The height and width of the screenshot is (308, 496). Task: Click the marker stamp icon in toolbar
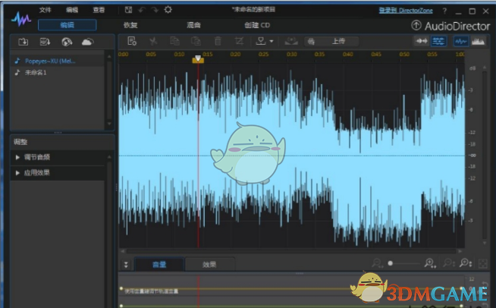261,41
